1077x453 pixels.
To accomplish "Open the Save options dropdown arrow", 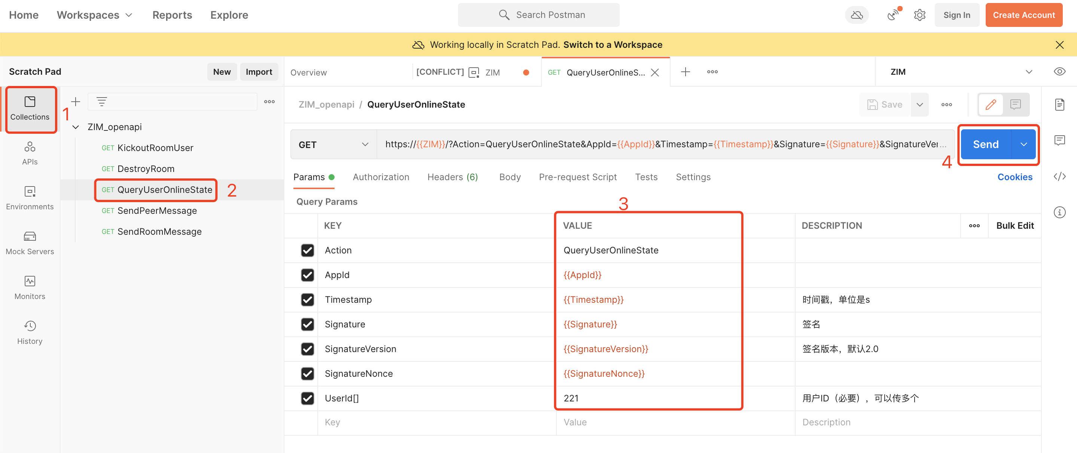I will click(920, 104).
